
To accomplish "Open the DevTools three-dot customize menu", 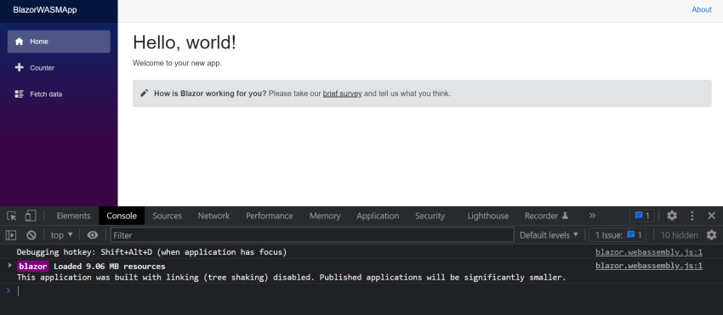I will tap(692, 216).
